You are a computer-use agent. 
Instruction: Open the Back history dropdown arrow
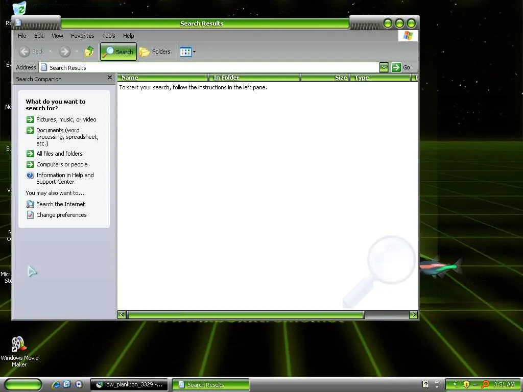(x=51, y=52)
